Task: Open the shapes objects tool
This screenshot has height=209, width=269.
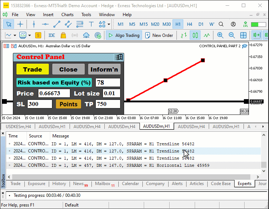Action: (x=102, y=24)
